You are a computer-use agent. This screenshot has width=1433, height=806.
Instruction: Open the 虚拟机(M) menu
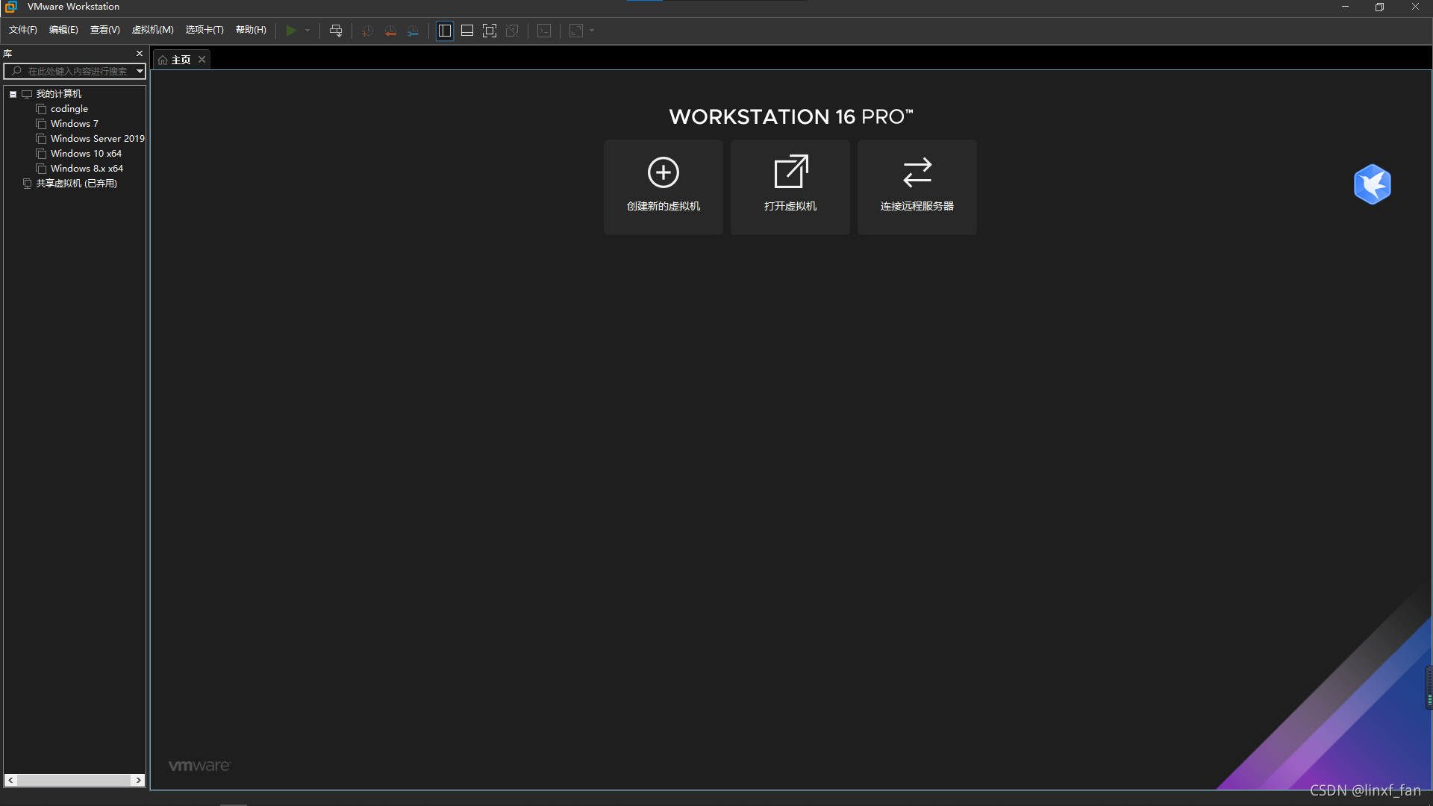coord(152,30)
